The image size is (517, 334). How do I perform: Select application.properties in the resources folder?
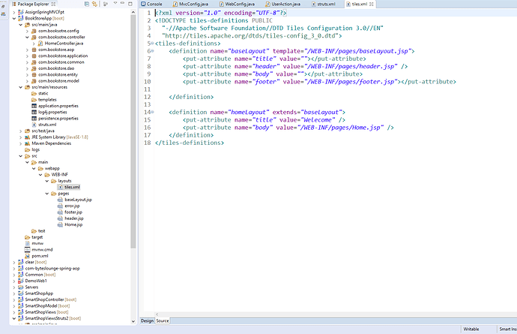58,106
